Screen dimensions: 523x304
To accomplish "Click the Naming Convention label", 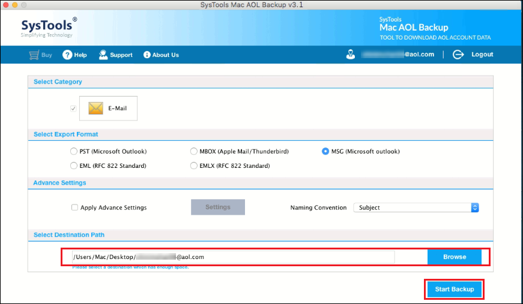I will 318,207.
